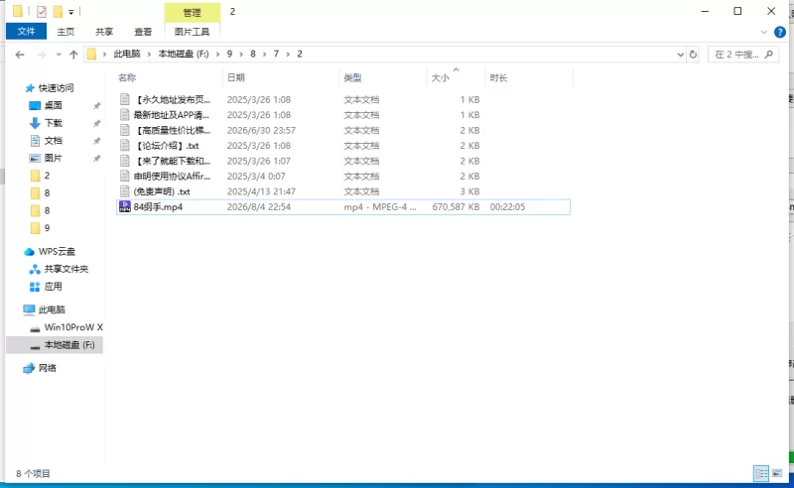
Task: Click the search magnifier icon
Action: click(x=768, y=55)
